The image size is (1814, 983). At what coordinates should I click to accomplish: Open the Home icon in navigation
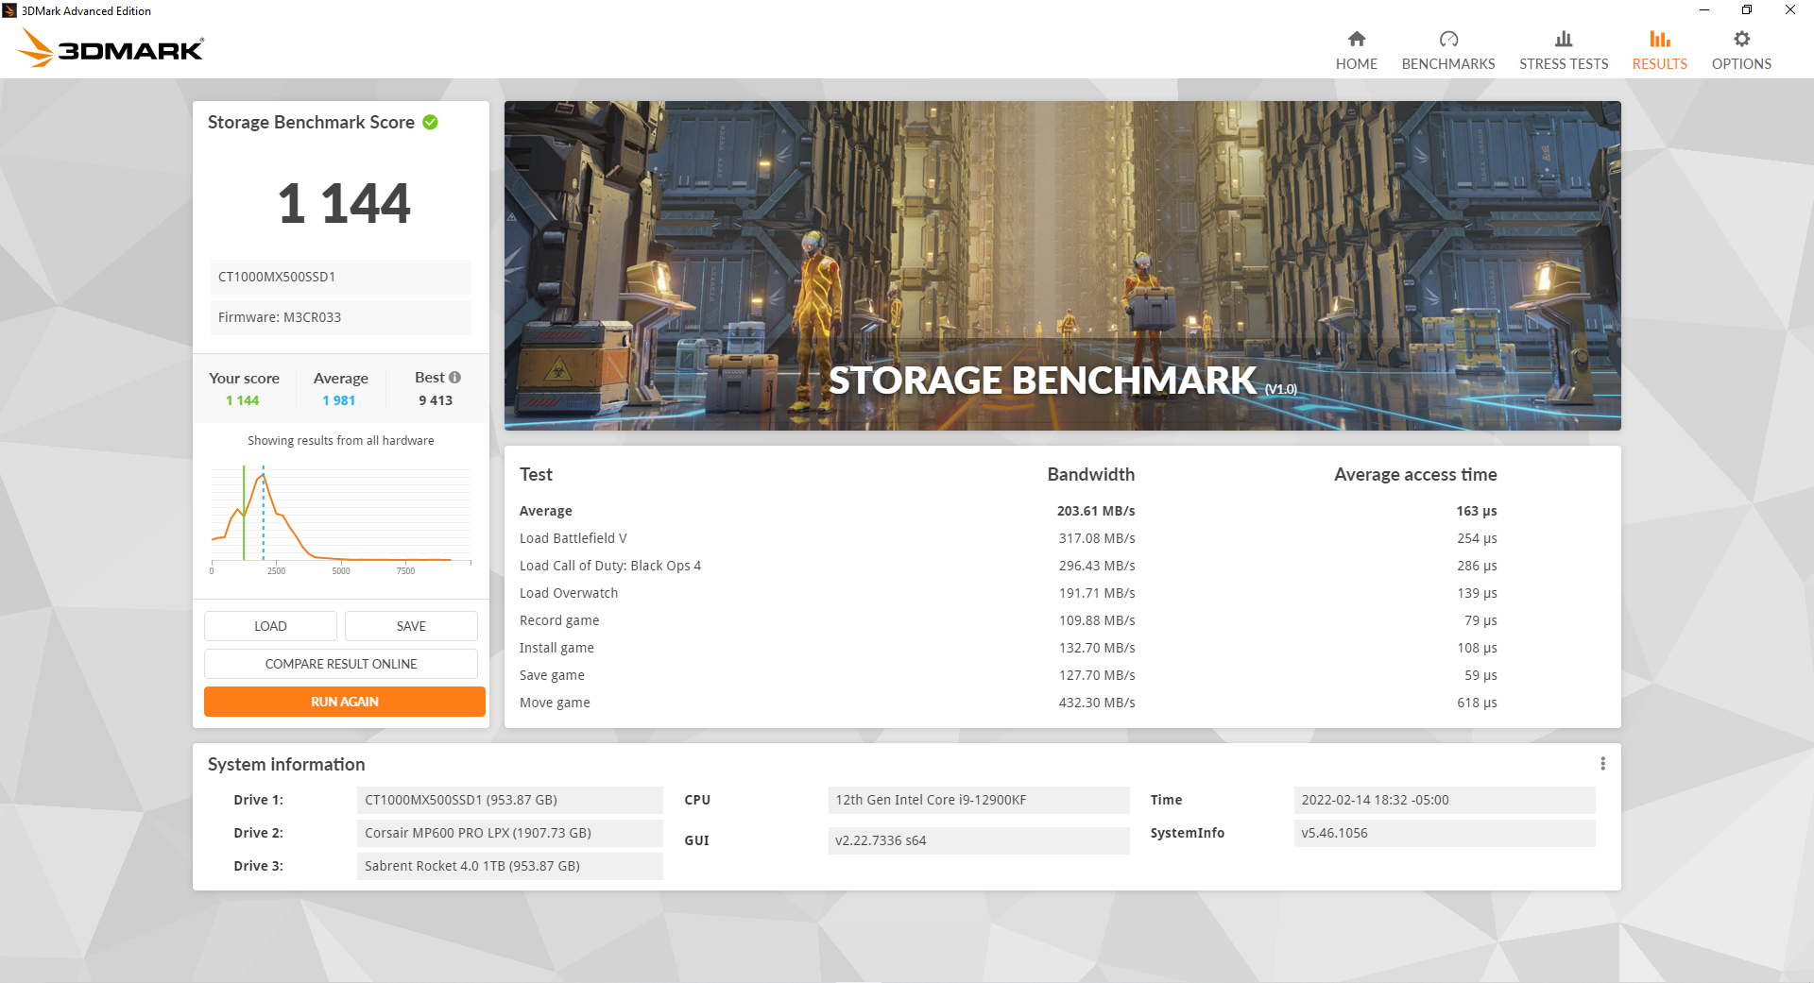(1356, 39)
